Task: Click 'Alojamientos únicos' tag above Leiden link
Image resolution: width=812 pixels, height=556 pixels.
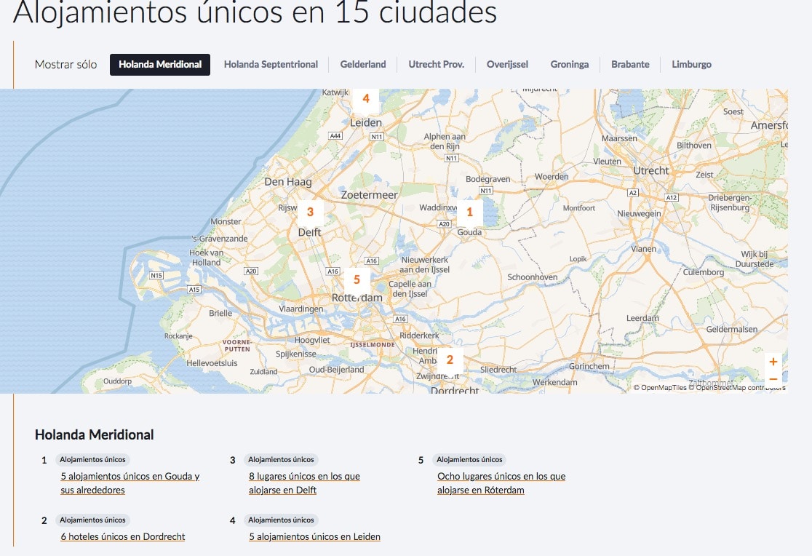Action: tap(281, 520)
